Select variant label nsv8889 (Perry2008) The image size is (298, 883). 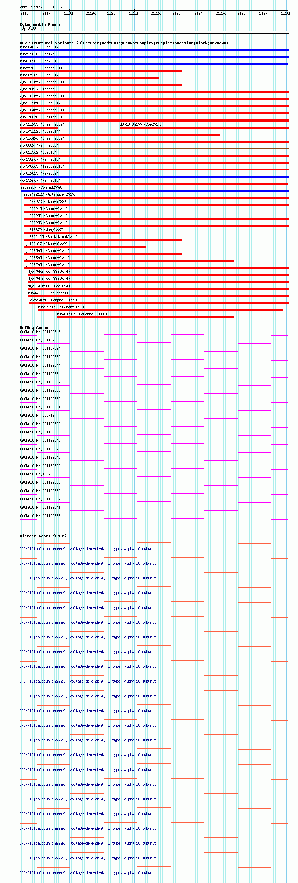click(39, 145)
